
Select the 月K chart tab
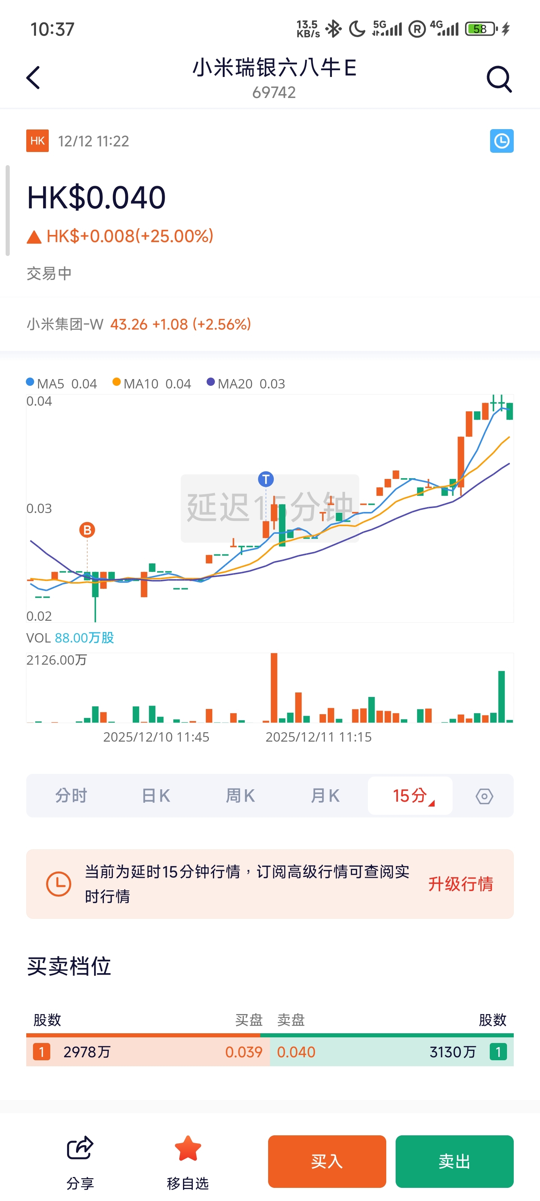(325, 796)
